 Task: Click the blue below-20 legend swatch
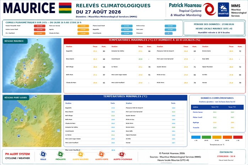[196, 137]
